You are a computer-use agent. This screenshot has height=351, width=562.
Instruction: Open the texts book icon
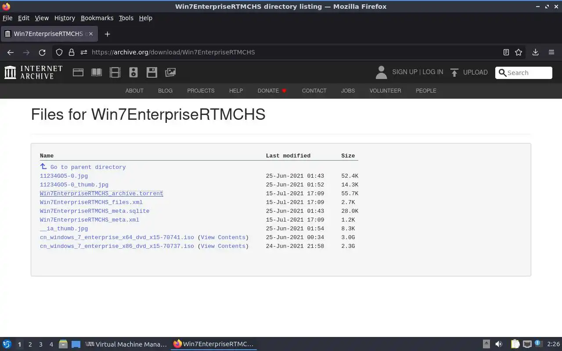97,72
